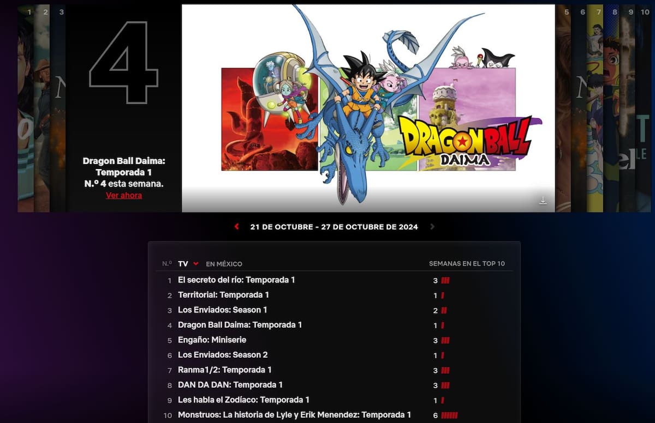
Task: Open the rank 3 poster strip in the carousel
Action: (58, 108)
